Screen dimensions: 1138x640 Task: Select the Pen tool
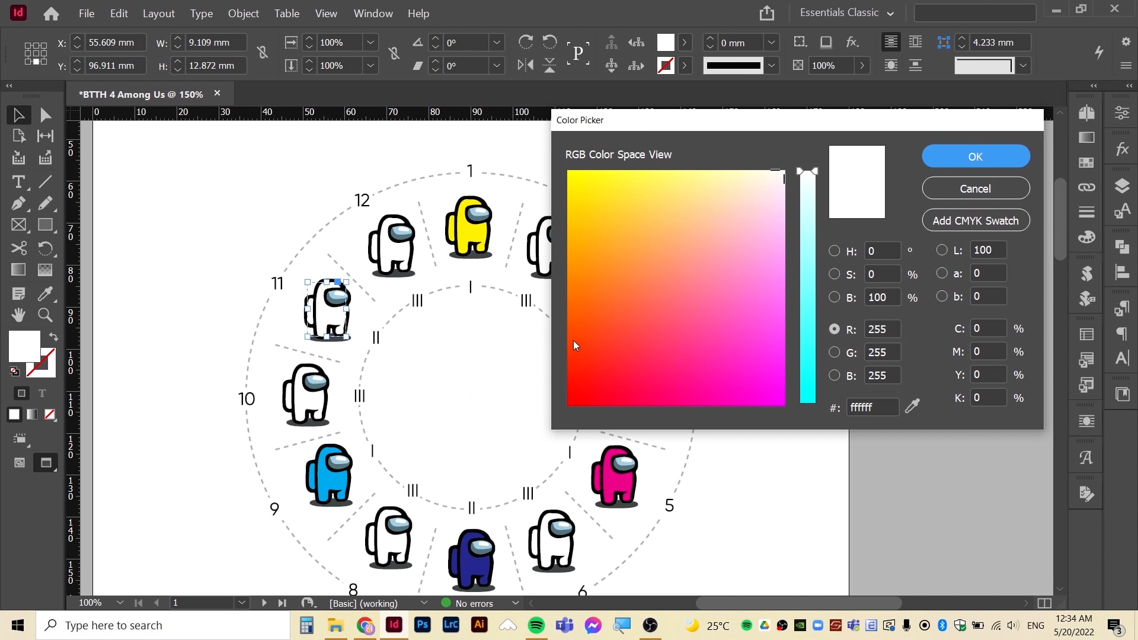[18, 203]
